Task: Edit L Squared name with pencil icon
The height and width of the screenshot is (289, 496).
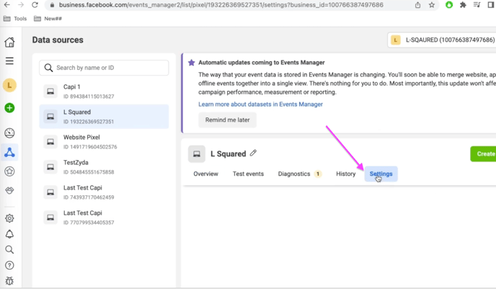Action: (x=253, y=153)
